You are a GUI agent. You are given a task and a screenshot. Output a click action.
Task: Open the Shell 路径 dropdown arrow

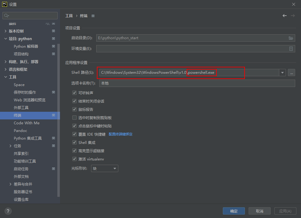pos(282,73)
